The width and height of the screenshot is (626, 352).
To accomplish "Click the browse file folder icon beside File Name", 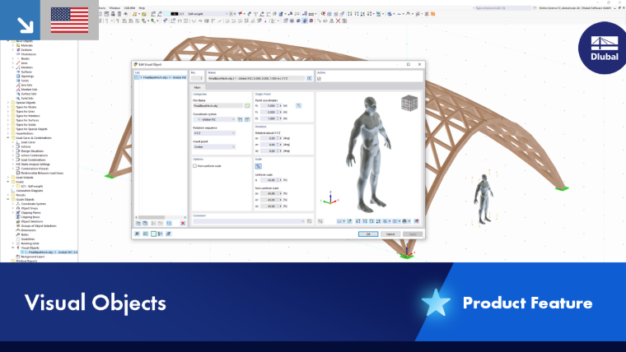I will (x=247, y=105).
